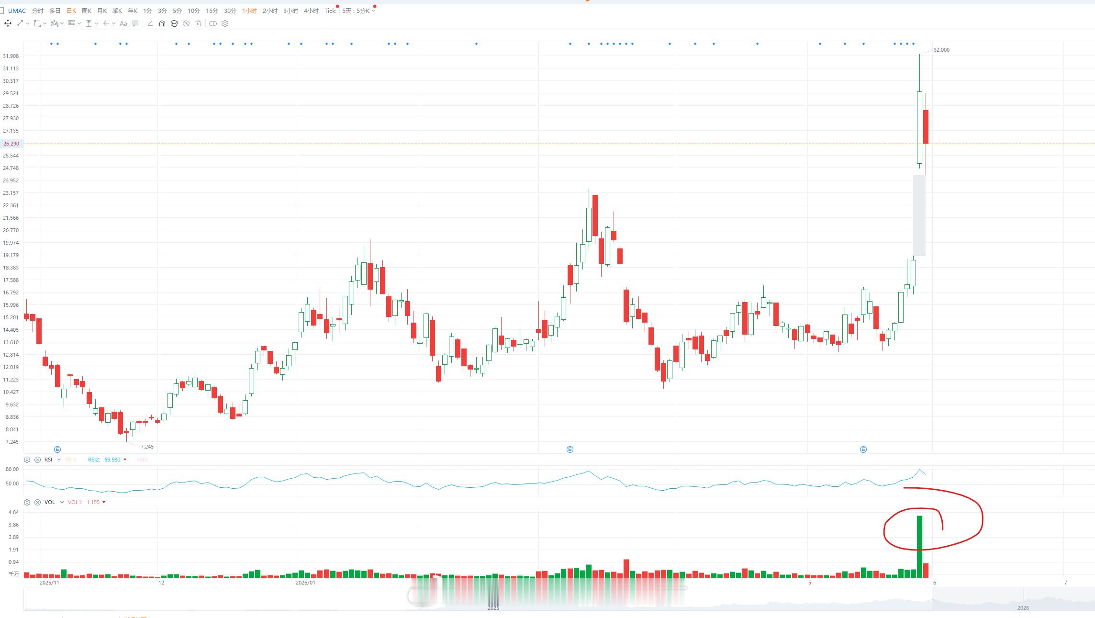Hide all drawings with eye icon

(x=186, y=23)
